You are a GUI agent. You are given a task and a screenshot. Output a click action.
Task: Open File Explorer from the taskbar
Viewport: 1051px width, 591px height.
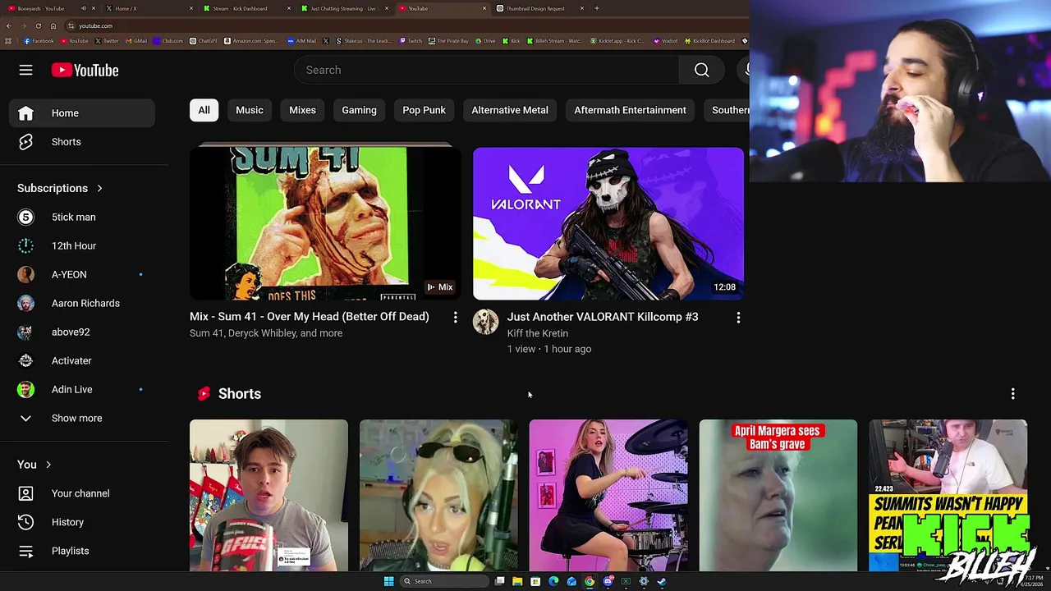coord(517,581)
